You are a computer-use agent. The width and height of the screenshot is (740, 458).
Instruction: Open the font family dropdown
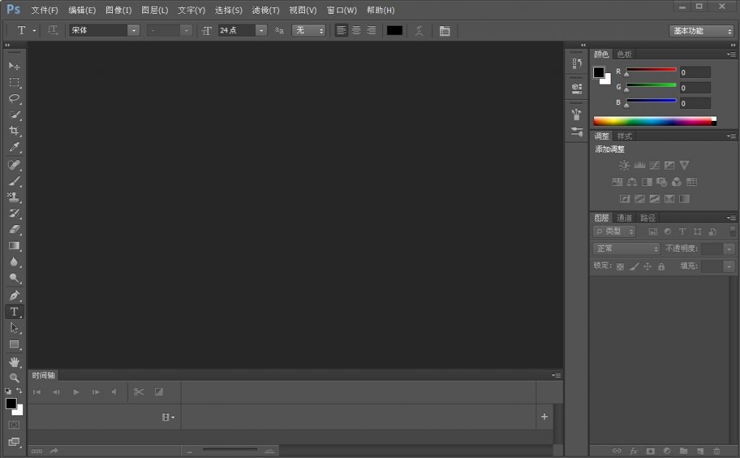point(134,30)
